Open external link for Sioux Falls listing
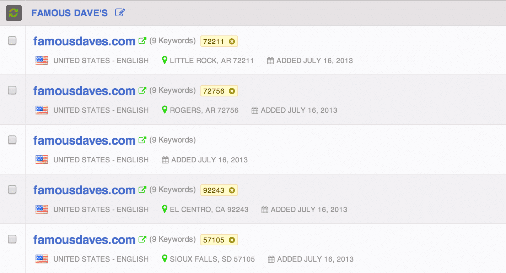 tap(142, 240)
